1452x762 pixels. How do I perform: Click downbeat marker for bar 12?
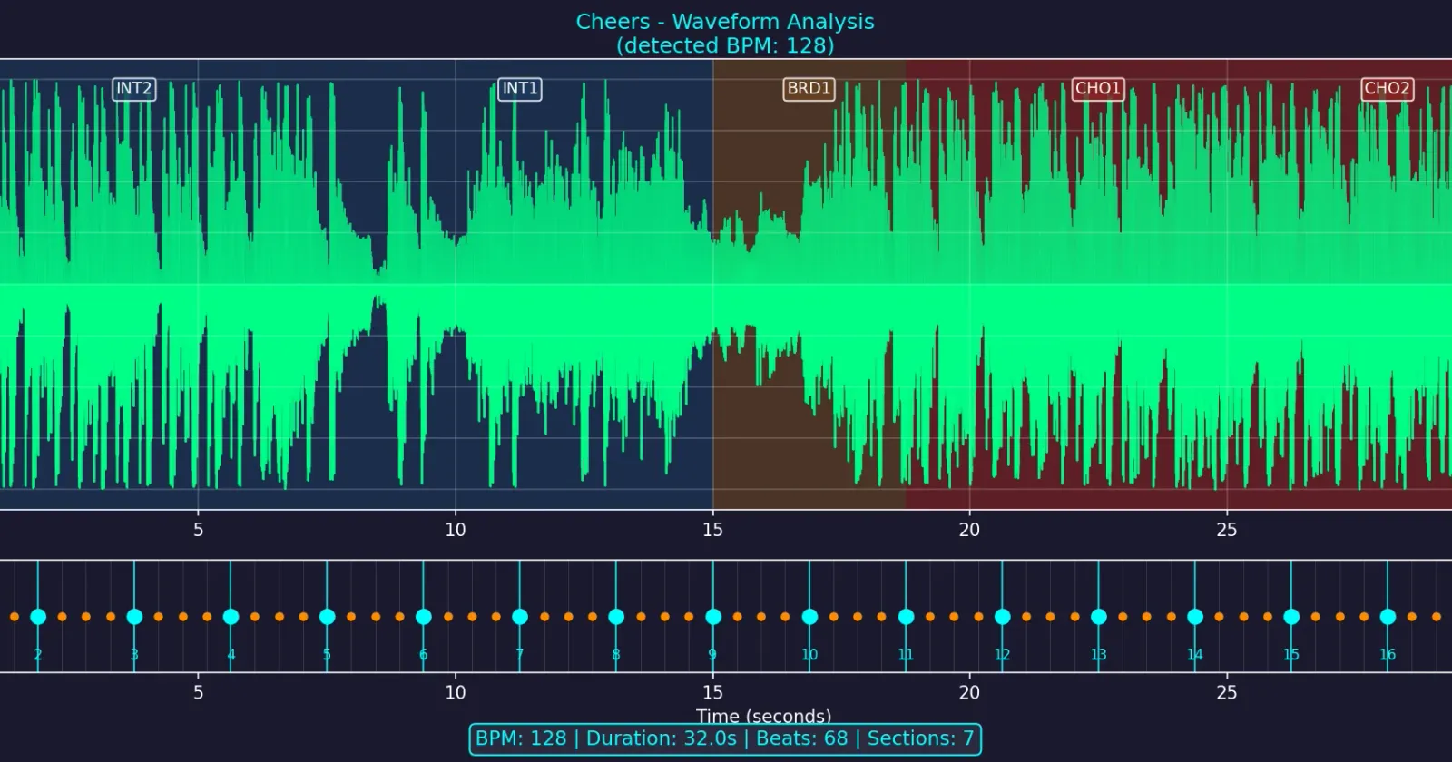(x=1002, y=617)
